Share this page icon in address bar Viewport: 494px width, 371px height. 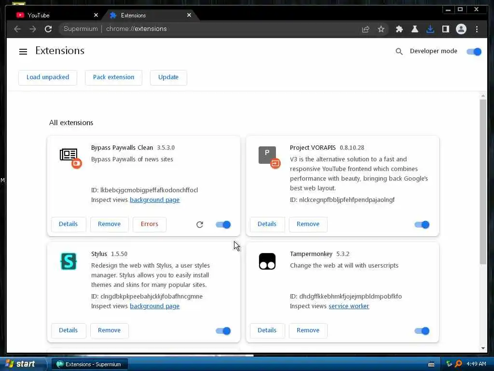366,29
